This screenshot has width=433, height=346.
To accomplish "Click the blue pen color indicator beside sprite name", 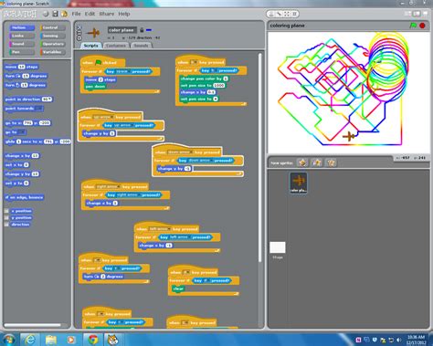I will tap(149, 30).
